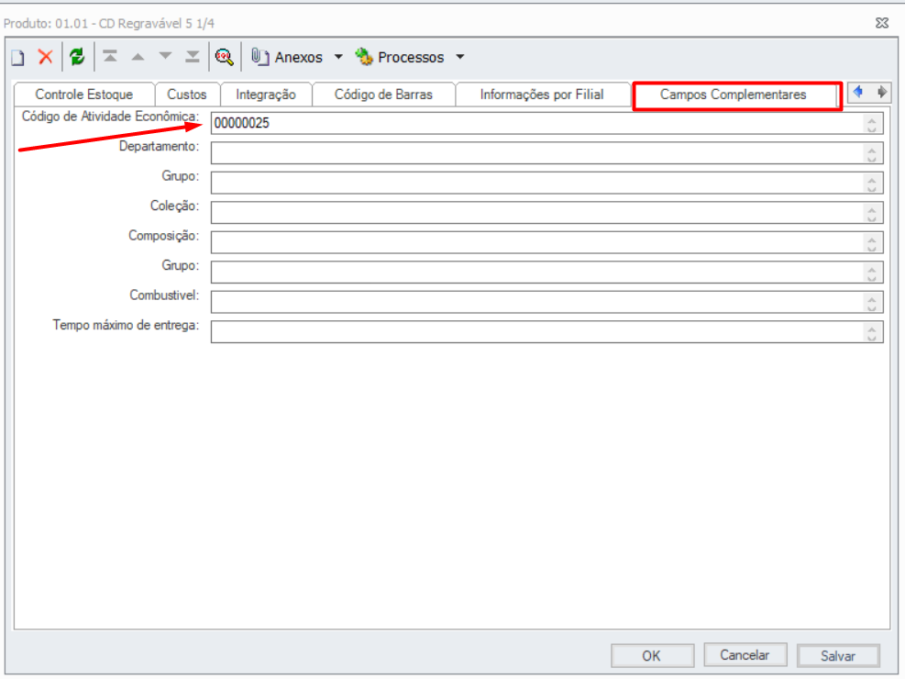
Task: Open the Integração tab
Action: [x=266, y=95]
